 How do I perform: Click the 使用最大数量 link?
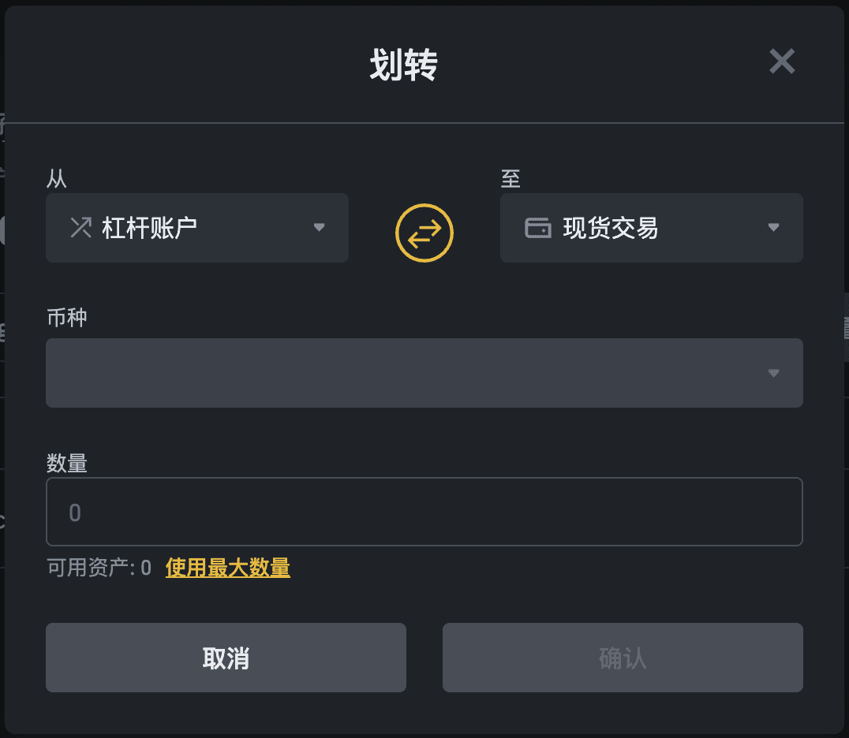(x=227, y=567)
